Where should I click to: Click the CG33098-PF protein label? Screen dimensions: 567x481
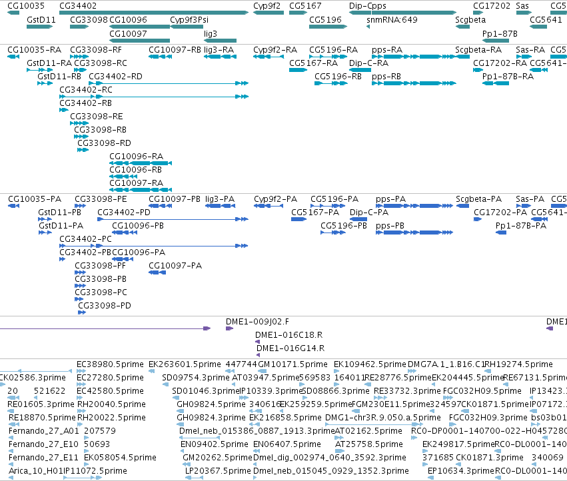point(100,266)
